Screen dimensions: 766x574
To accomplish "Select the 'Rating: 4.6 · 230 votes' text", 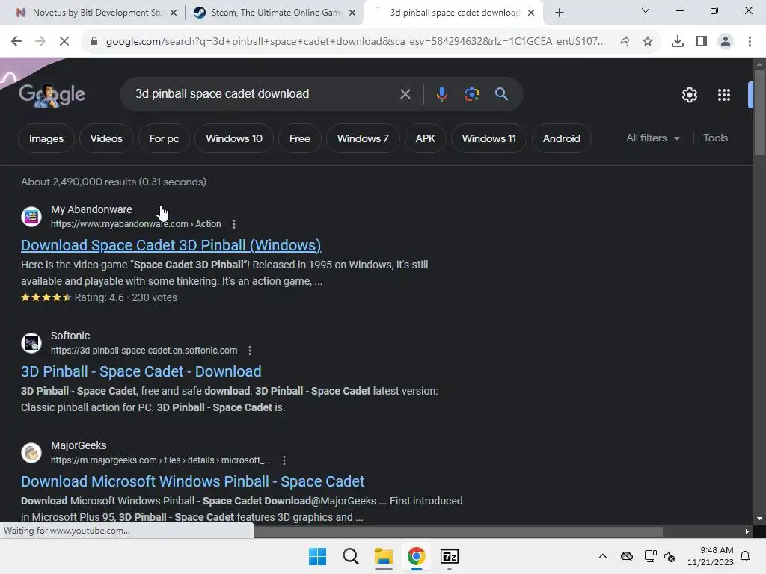I will point(126,297).
